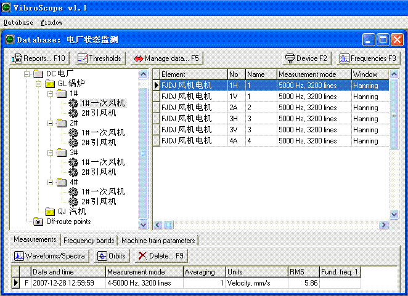Click element table scroll right arrow

point(383,225)
